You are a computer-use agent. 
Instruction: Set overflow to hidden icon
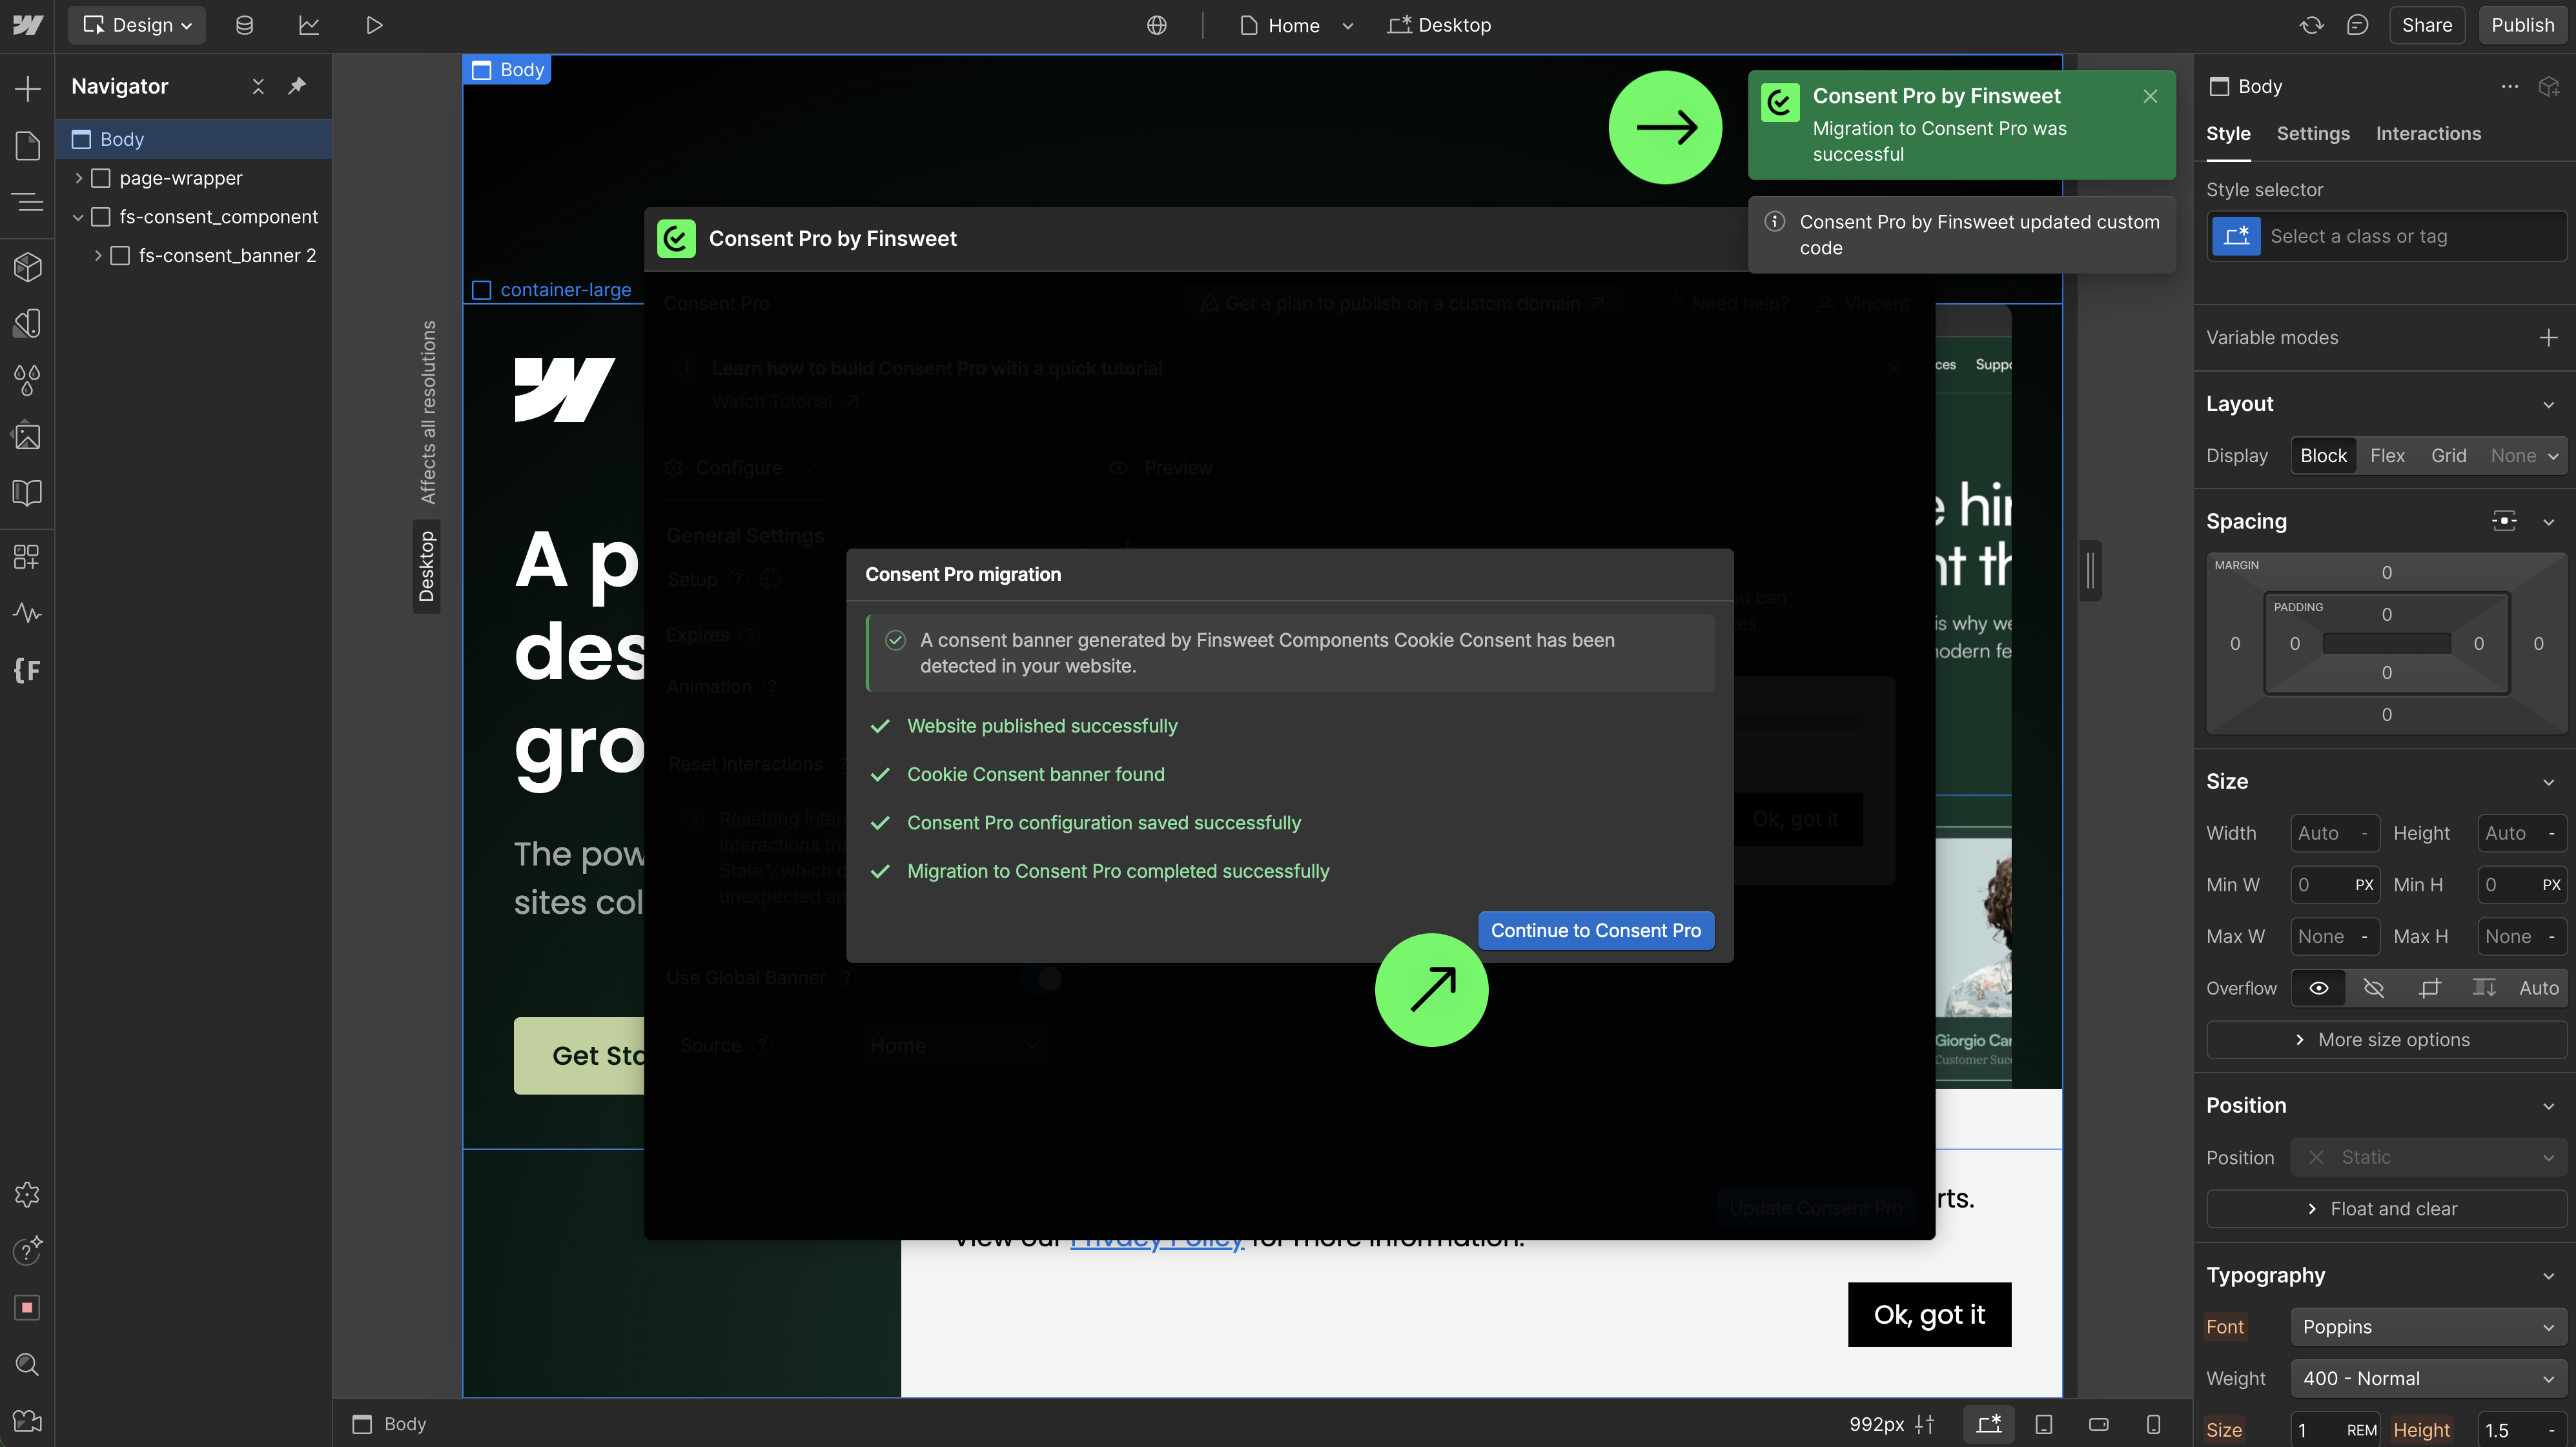[x=2373, y=987]
